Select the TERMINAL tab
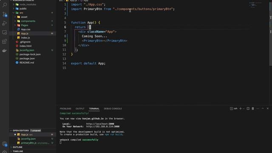The width and height of the screenshot is (272, 153). tap(94, 109)
